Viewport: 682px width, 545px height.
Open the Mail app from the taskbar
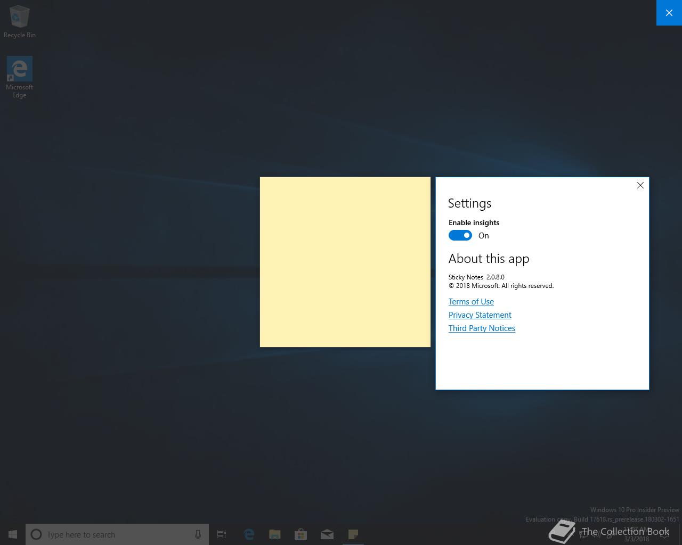[x=327, y=534]
